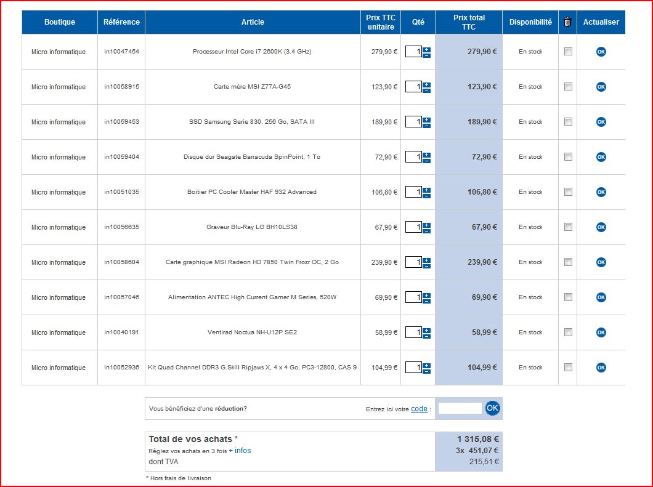The height and width of the screenshot is (487, 653).
Task: Decrease quantity of SSD Samsung Serie 830
Action: (x=427, y=125)
